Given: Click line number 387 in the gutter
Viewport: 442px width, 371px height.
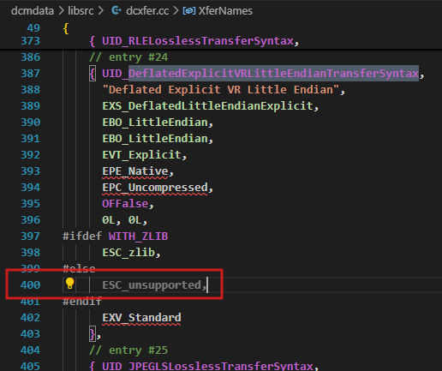Looking at the screenshot, I should (30, 74).
